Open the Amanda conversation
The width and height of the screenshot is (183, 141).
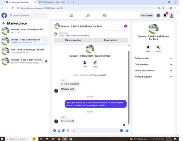coord(25,31)
